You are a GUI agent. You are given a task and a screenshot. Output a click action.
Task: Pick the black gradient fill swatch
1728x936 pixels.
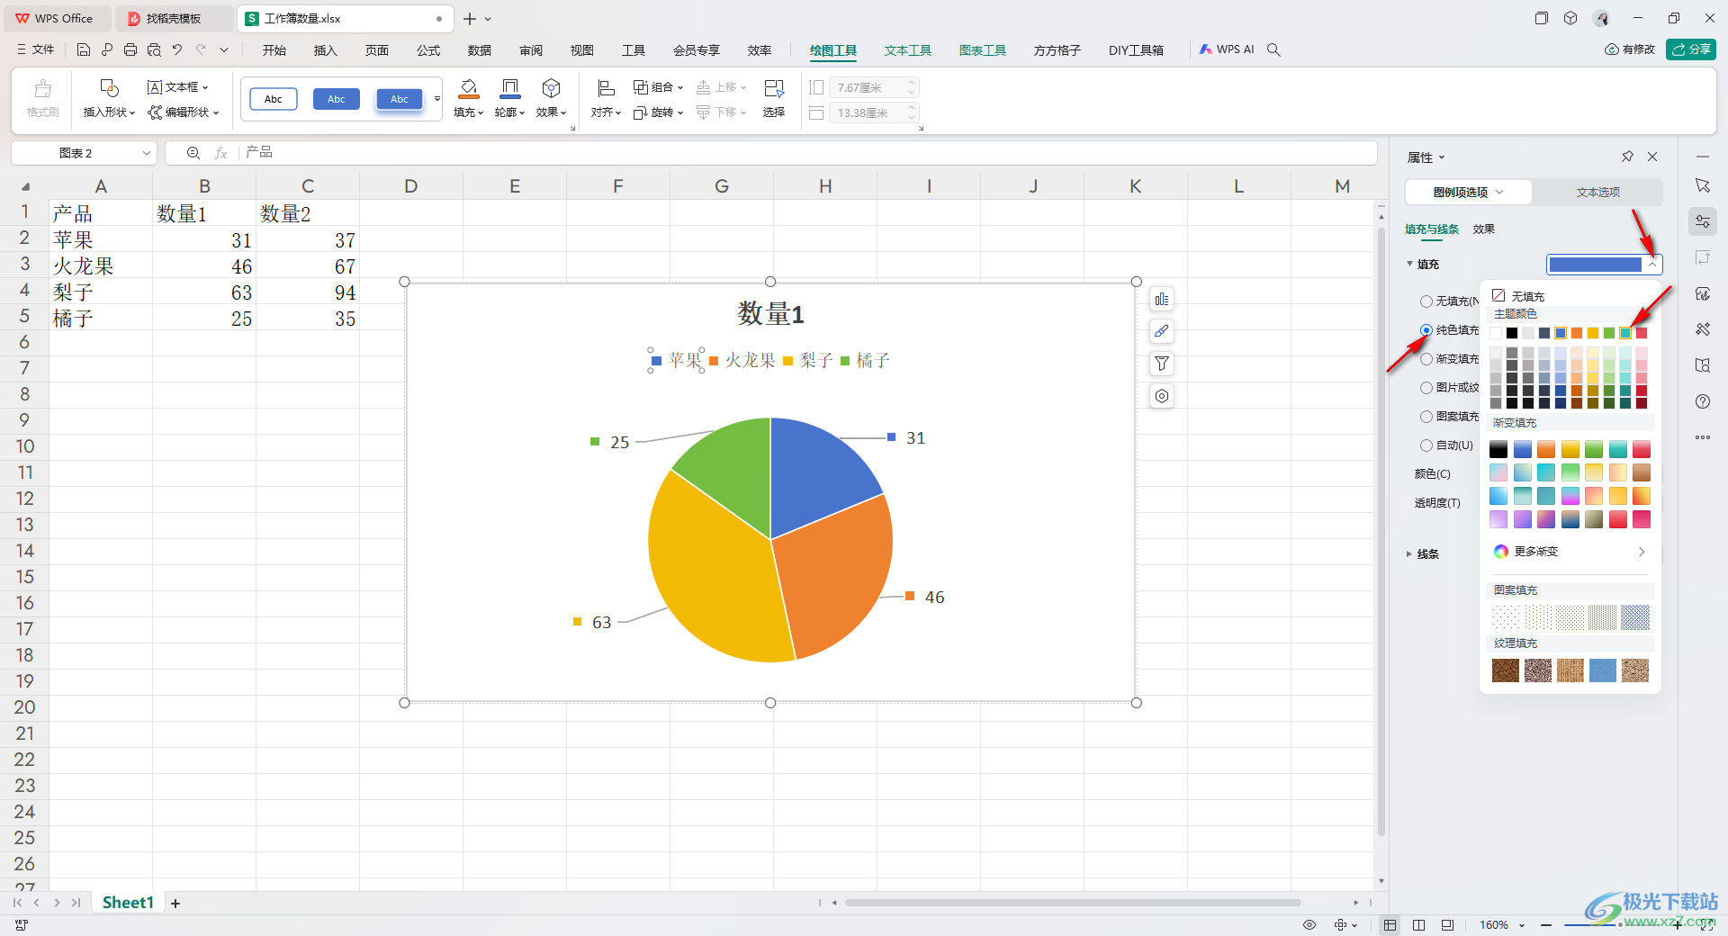(x=1498, y=449)
